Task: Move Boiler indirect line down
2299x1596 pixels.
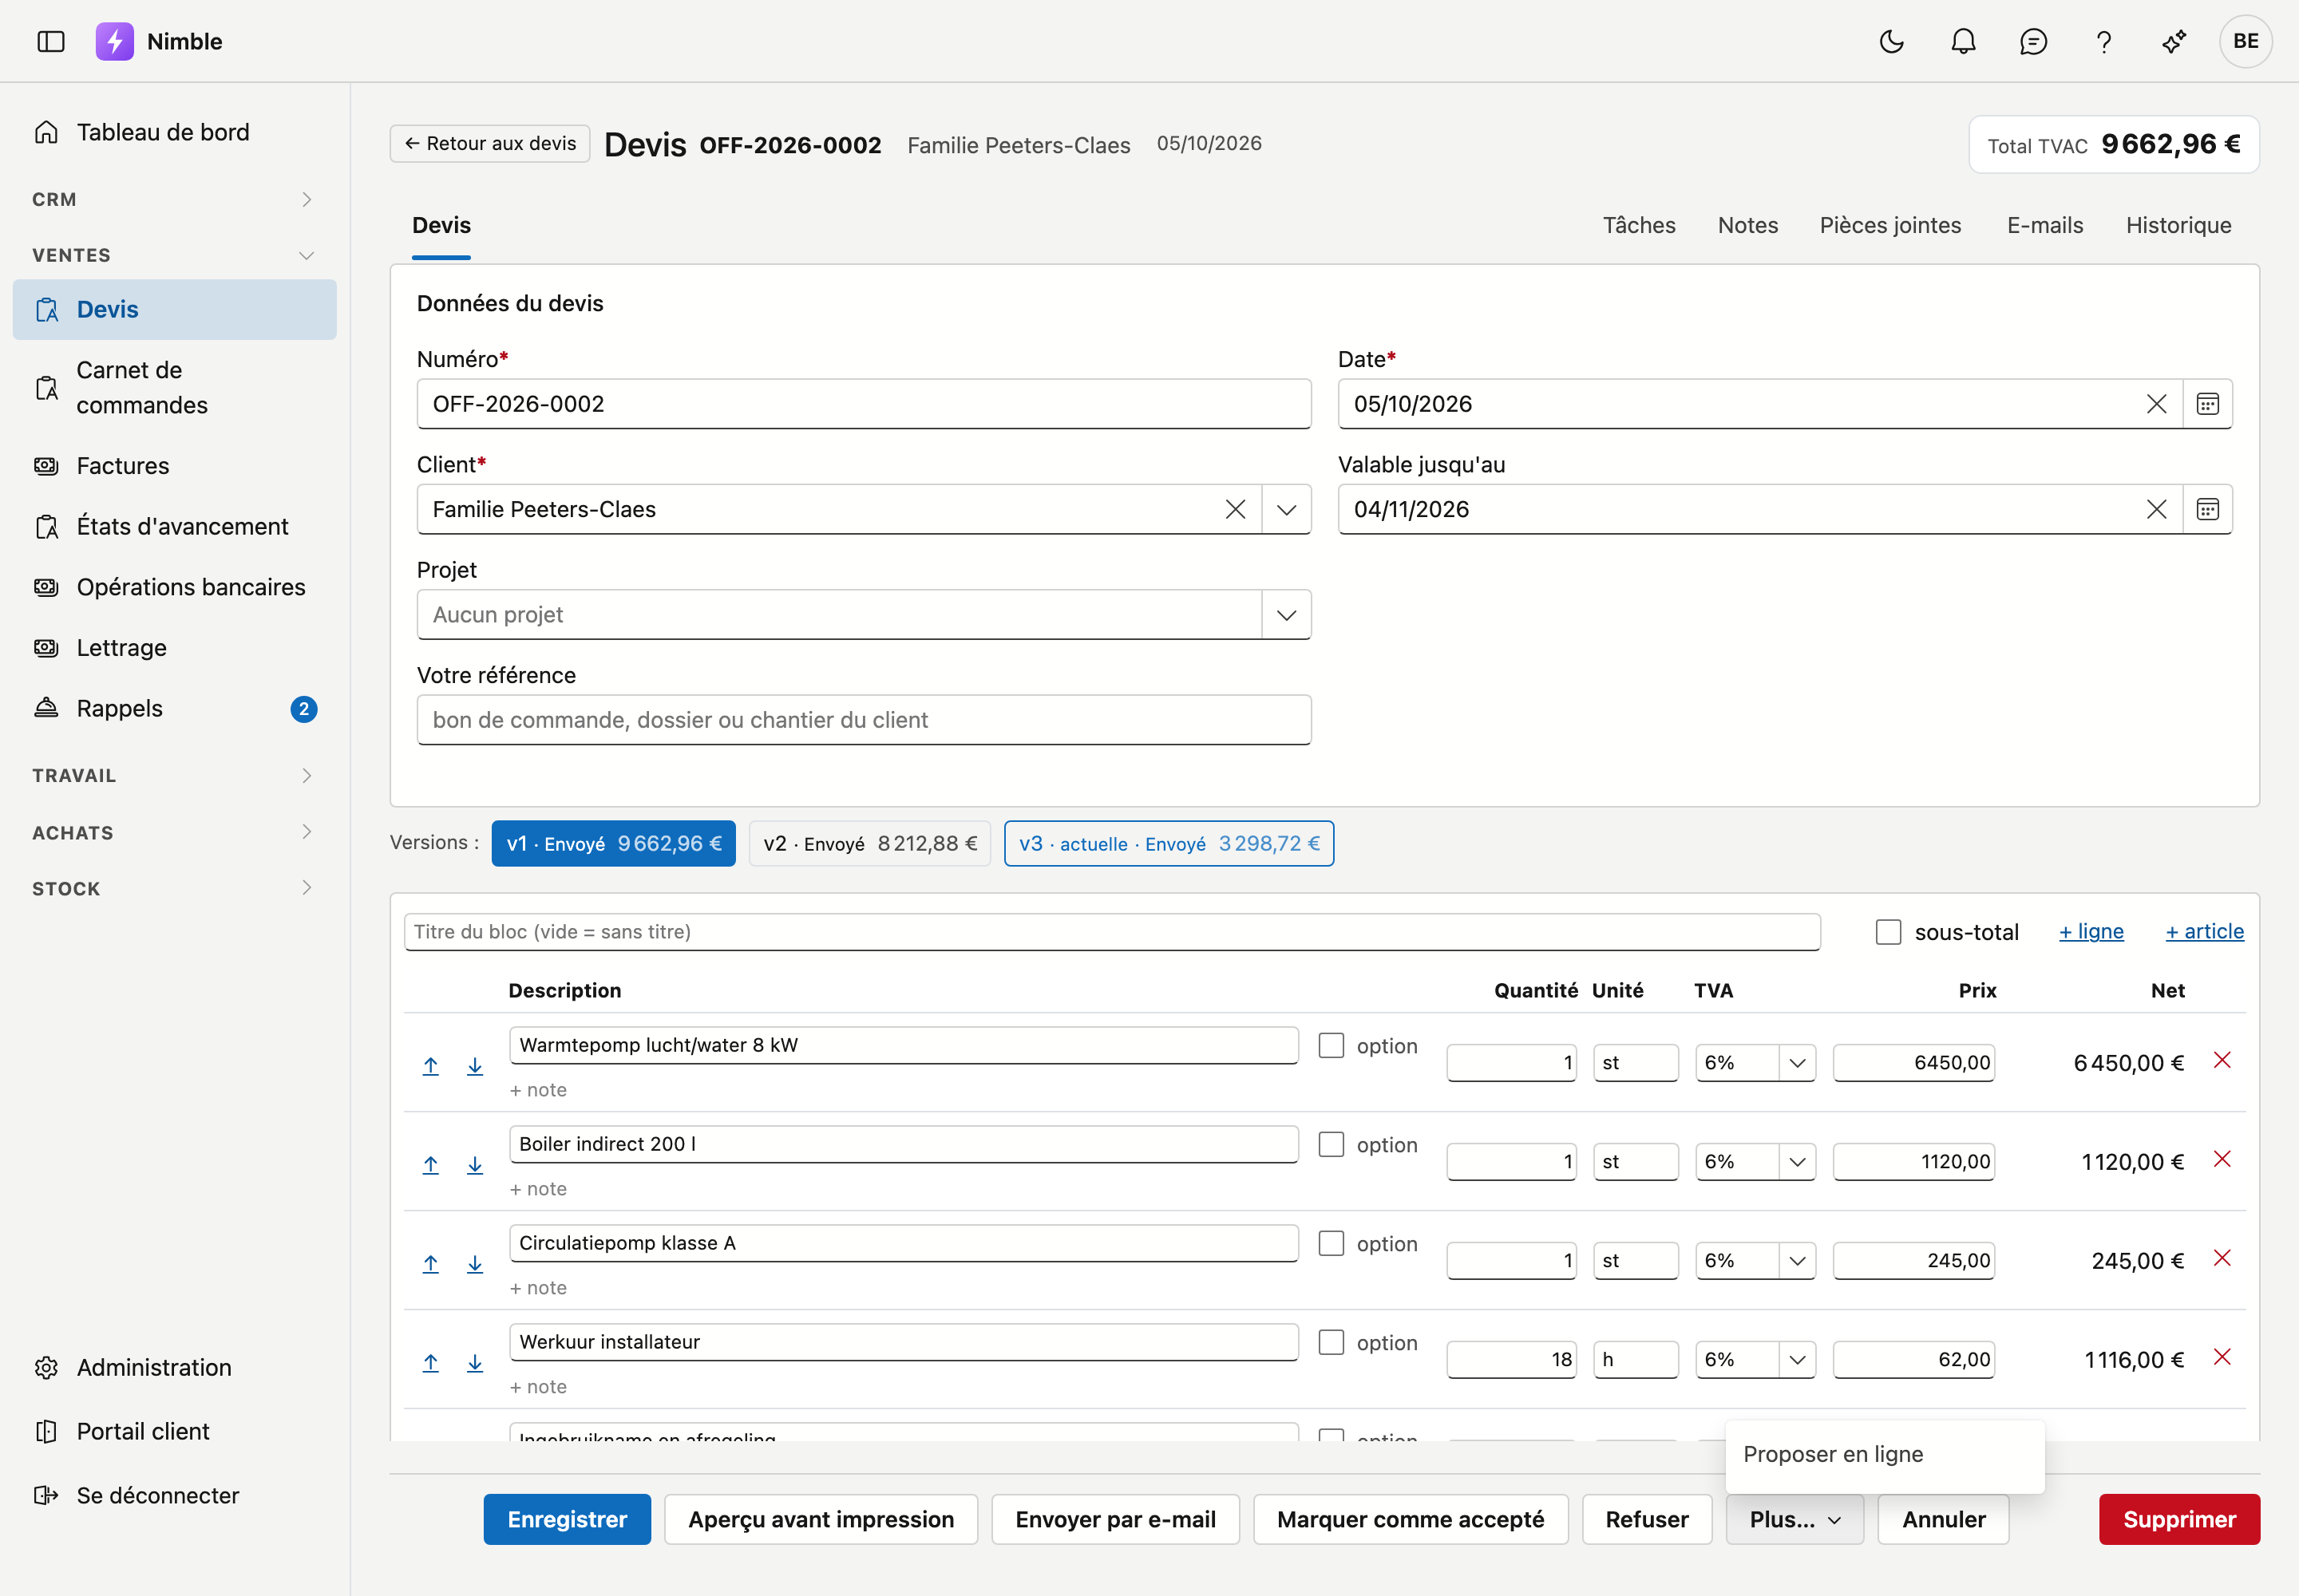Action: coord(474,1165)
